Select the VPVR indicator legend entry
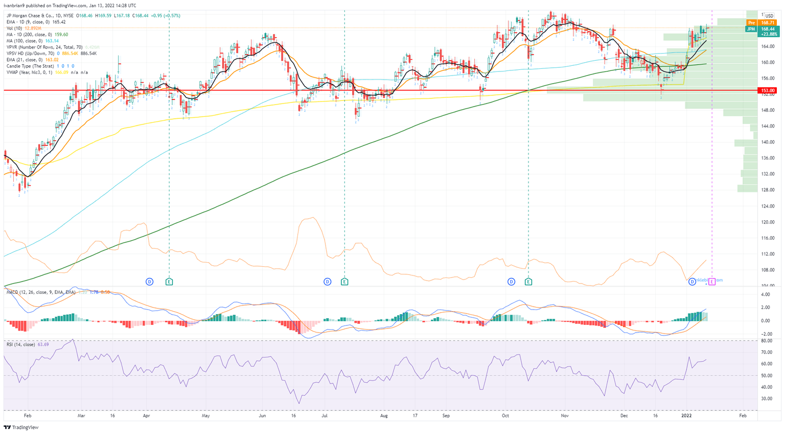The width and height of the screenshot is (785, 434). pos(44,47)
